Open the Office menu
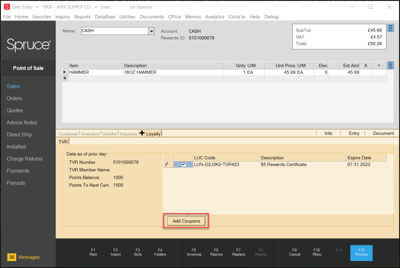The height and width of the screenshot is (268, 400). coord(175,17)
